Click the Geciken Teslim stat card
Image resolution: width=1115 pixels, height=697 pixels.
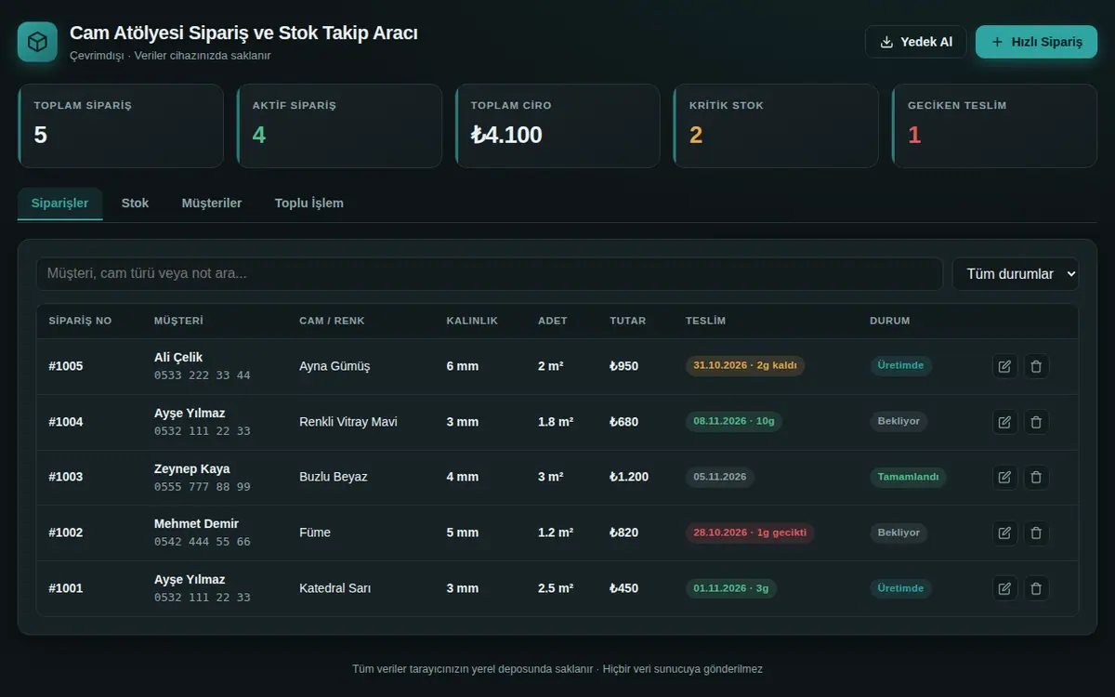[x=994, y=126]
